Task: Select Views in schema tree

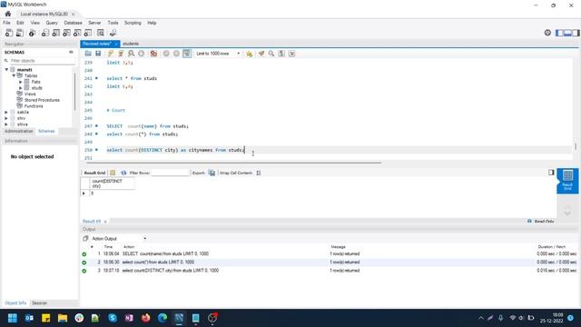Action: (30, 94)
